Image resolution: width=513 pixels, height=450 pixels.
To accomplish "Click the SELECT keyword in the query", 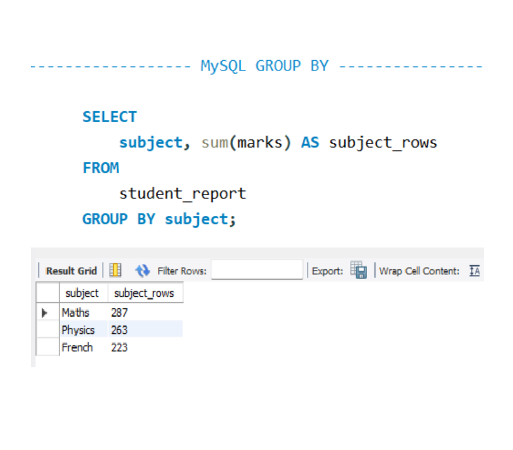I will click(x=109, y=117).
